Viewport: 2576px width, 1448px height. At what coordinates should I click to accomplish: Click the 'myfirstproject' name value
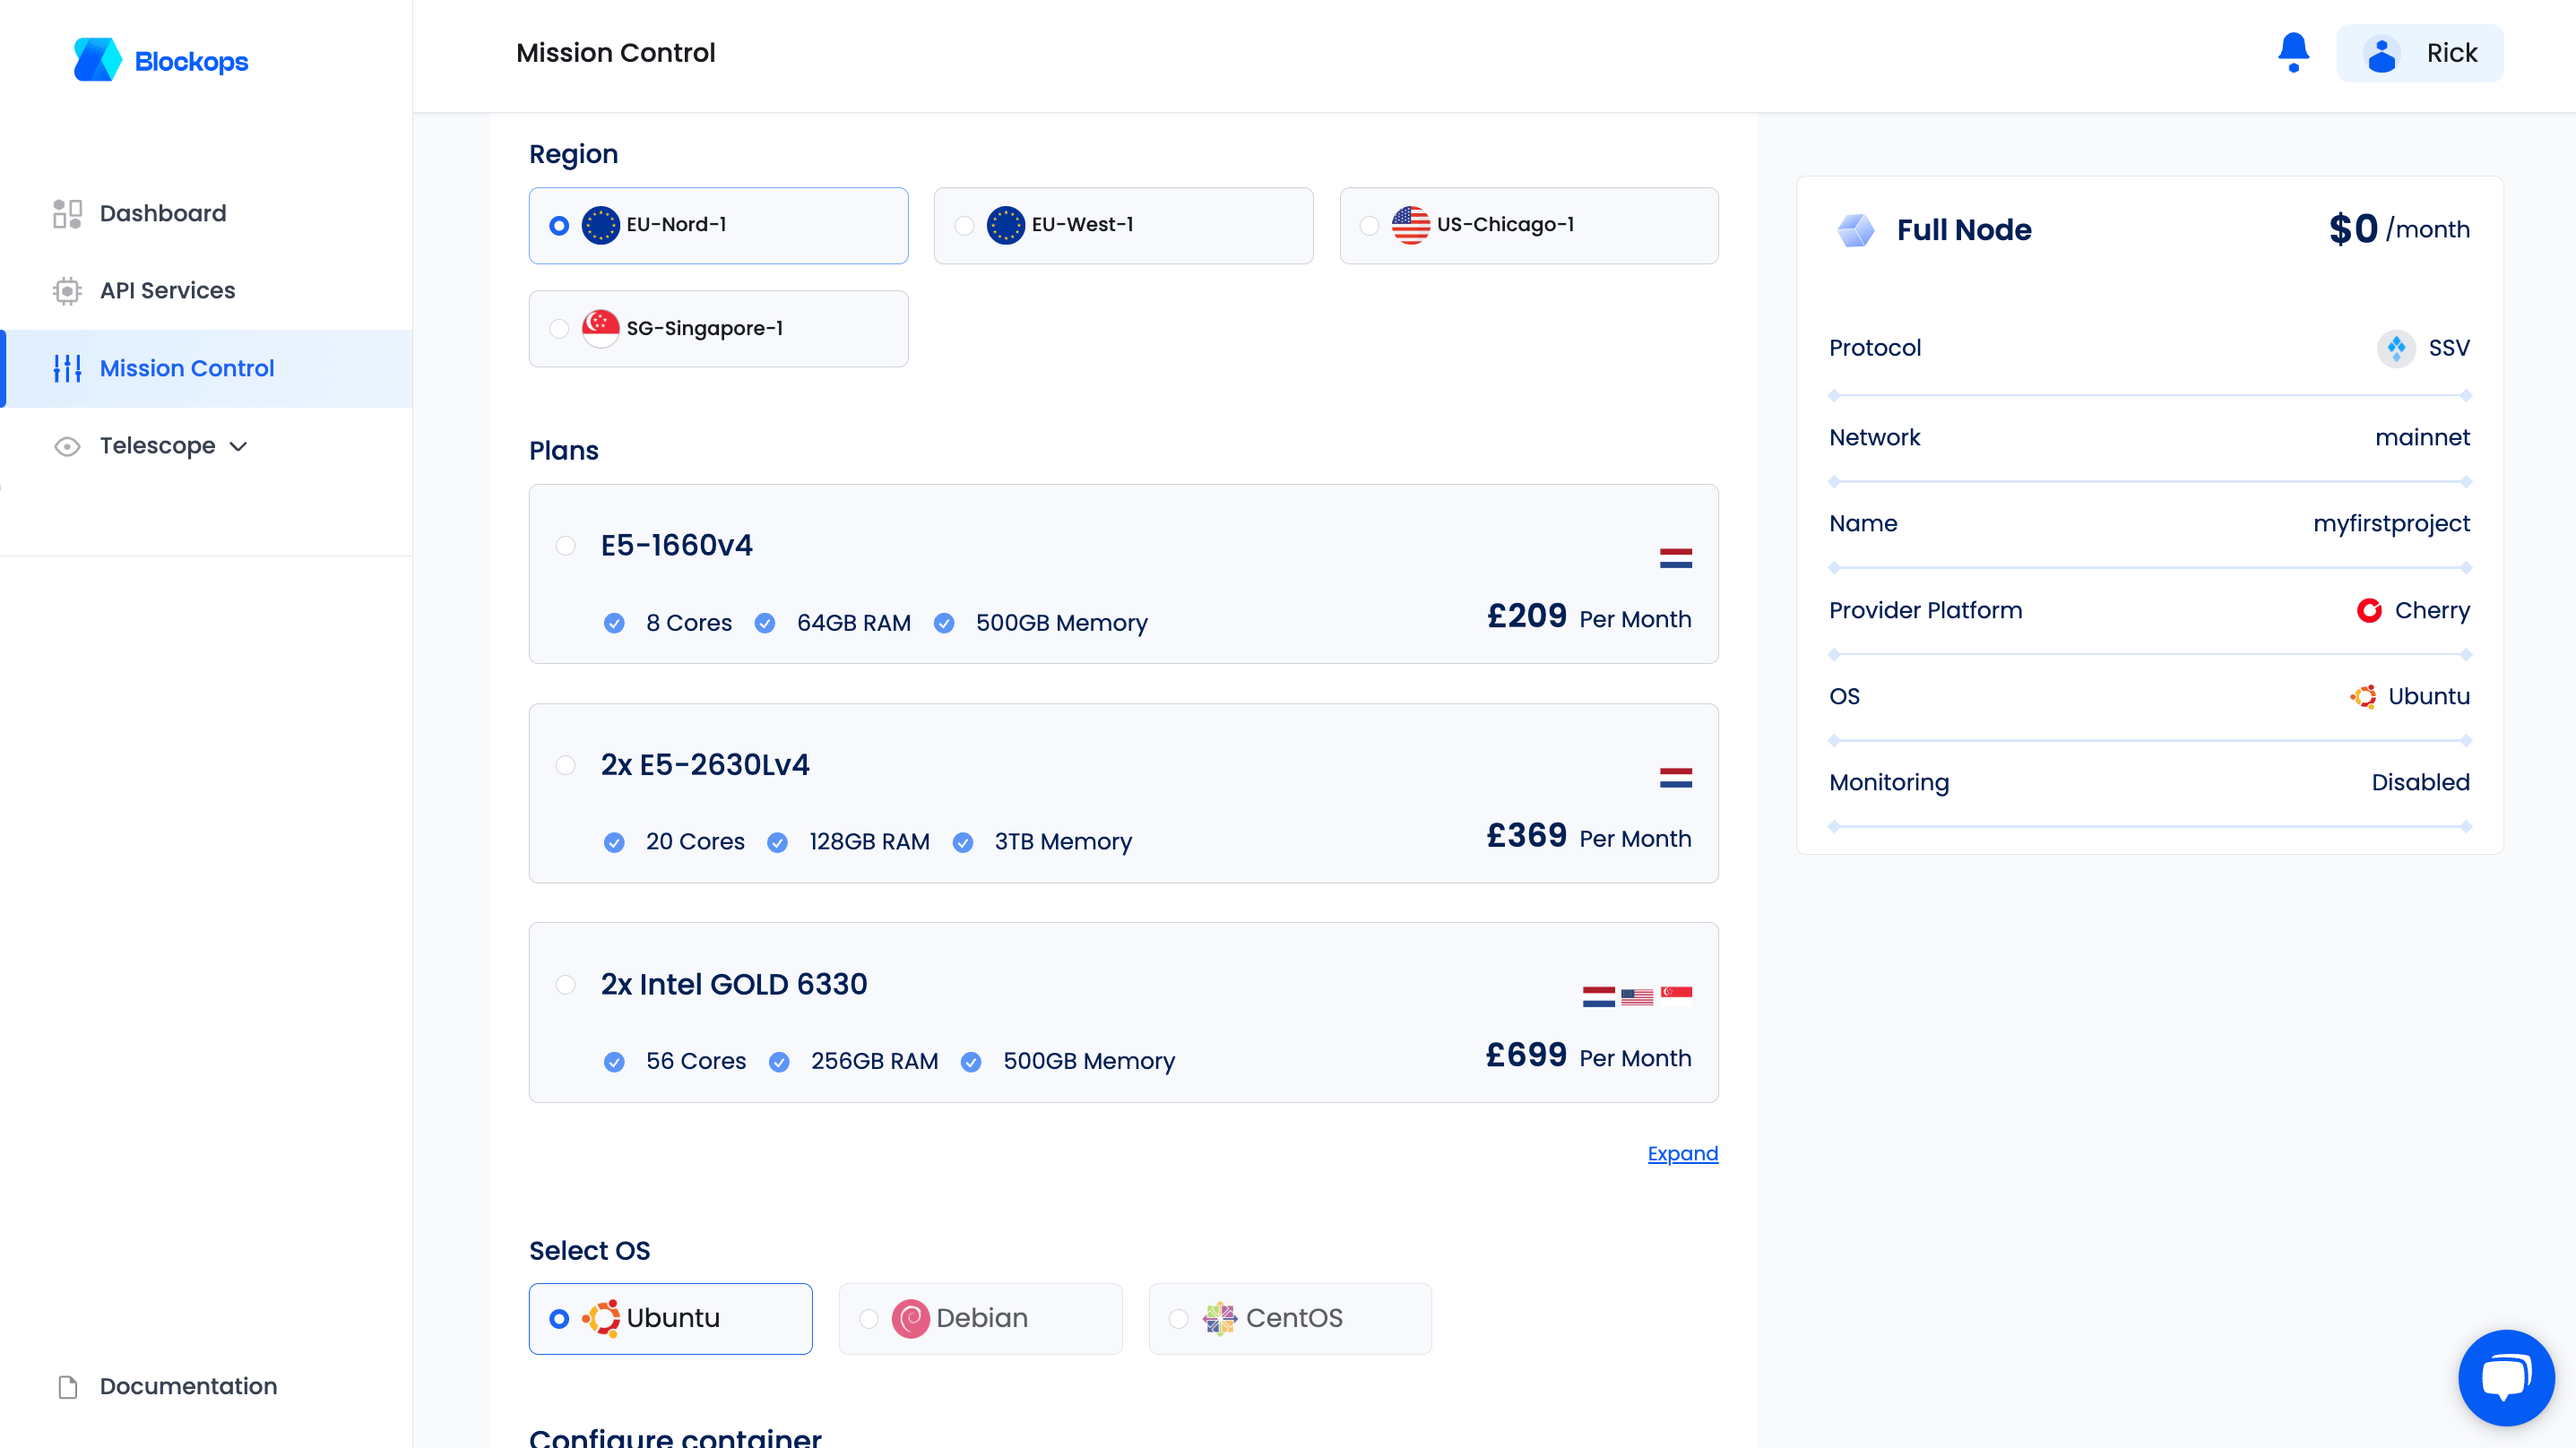[2391, 523]
